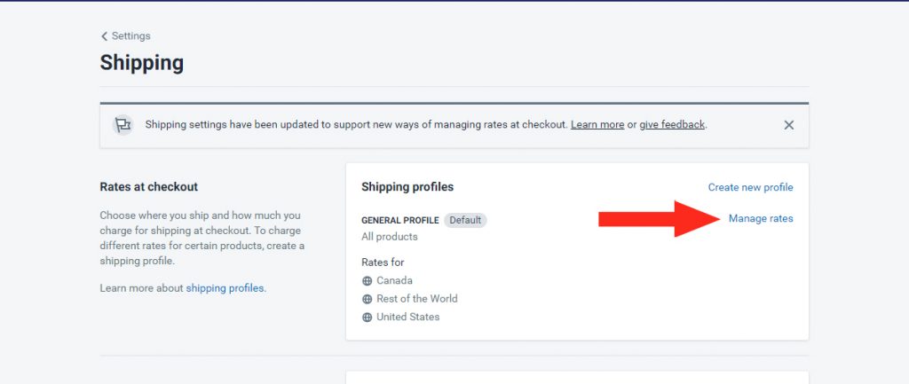The image size is (909, 384).
Task: Click the Default badge on General profile
Action: pyautogui.click(x=465, y=220)
